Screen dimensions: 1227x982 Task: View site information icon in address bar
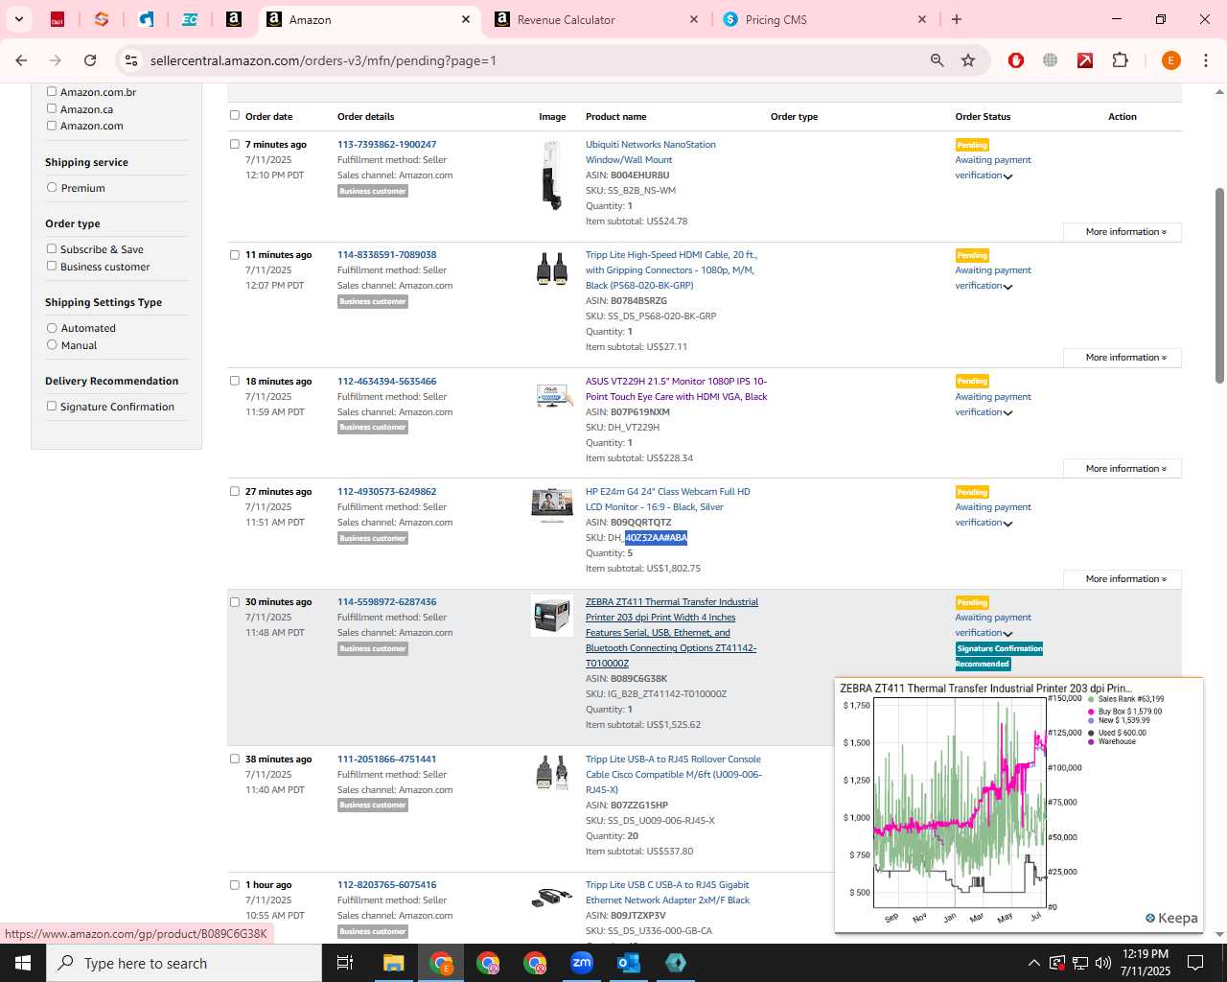(x=131, y=60)
